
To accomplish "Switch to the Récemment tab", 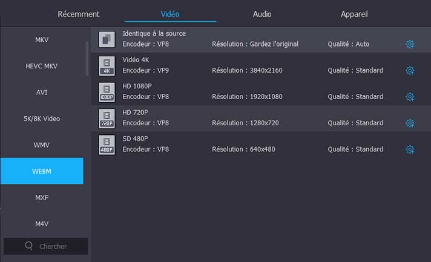I will [x=79, y=14].
